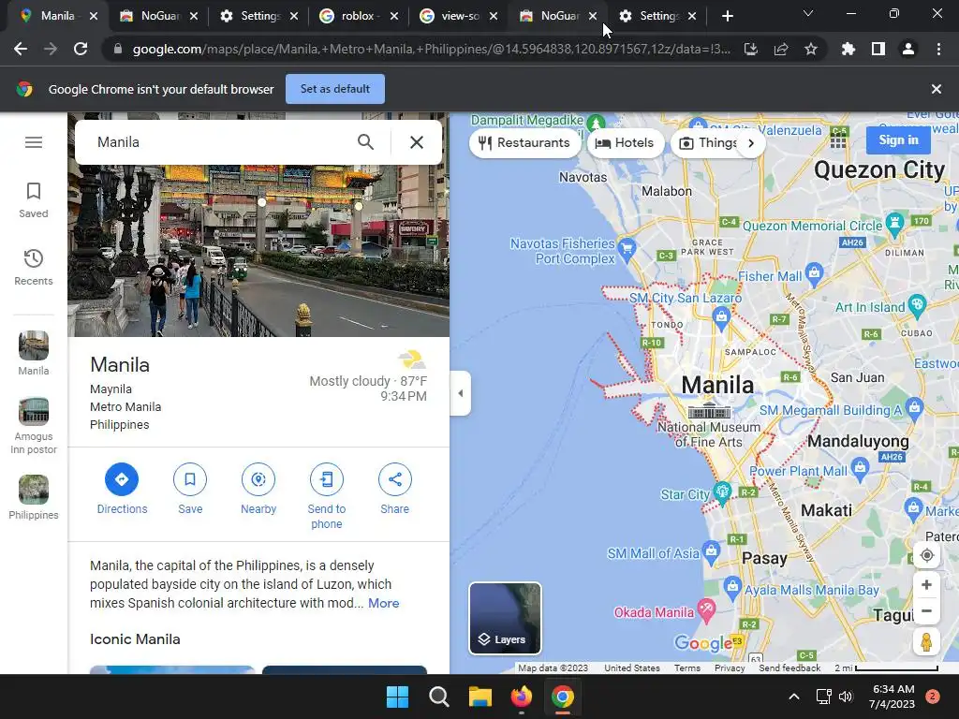Open Firefox from the taskbar
The image size is (959, 719).
pyautogui.click(x=521, y=697)
